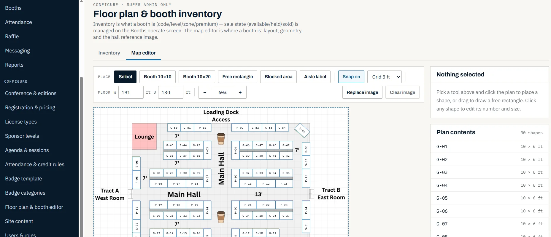Select G-01 in Plan contents list
This screenshot has width=551, height=237.
[x=489, y=147]
